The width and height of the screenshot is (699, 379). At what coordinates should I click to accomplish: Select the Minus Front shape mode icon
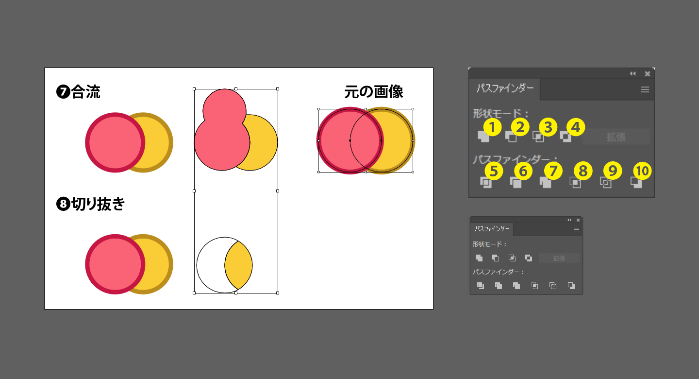point(510,138)
